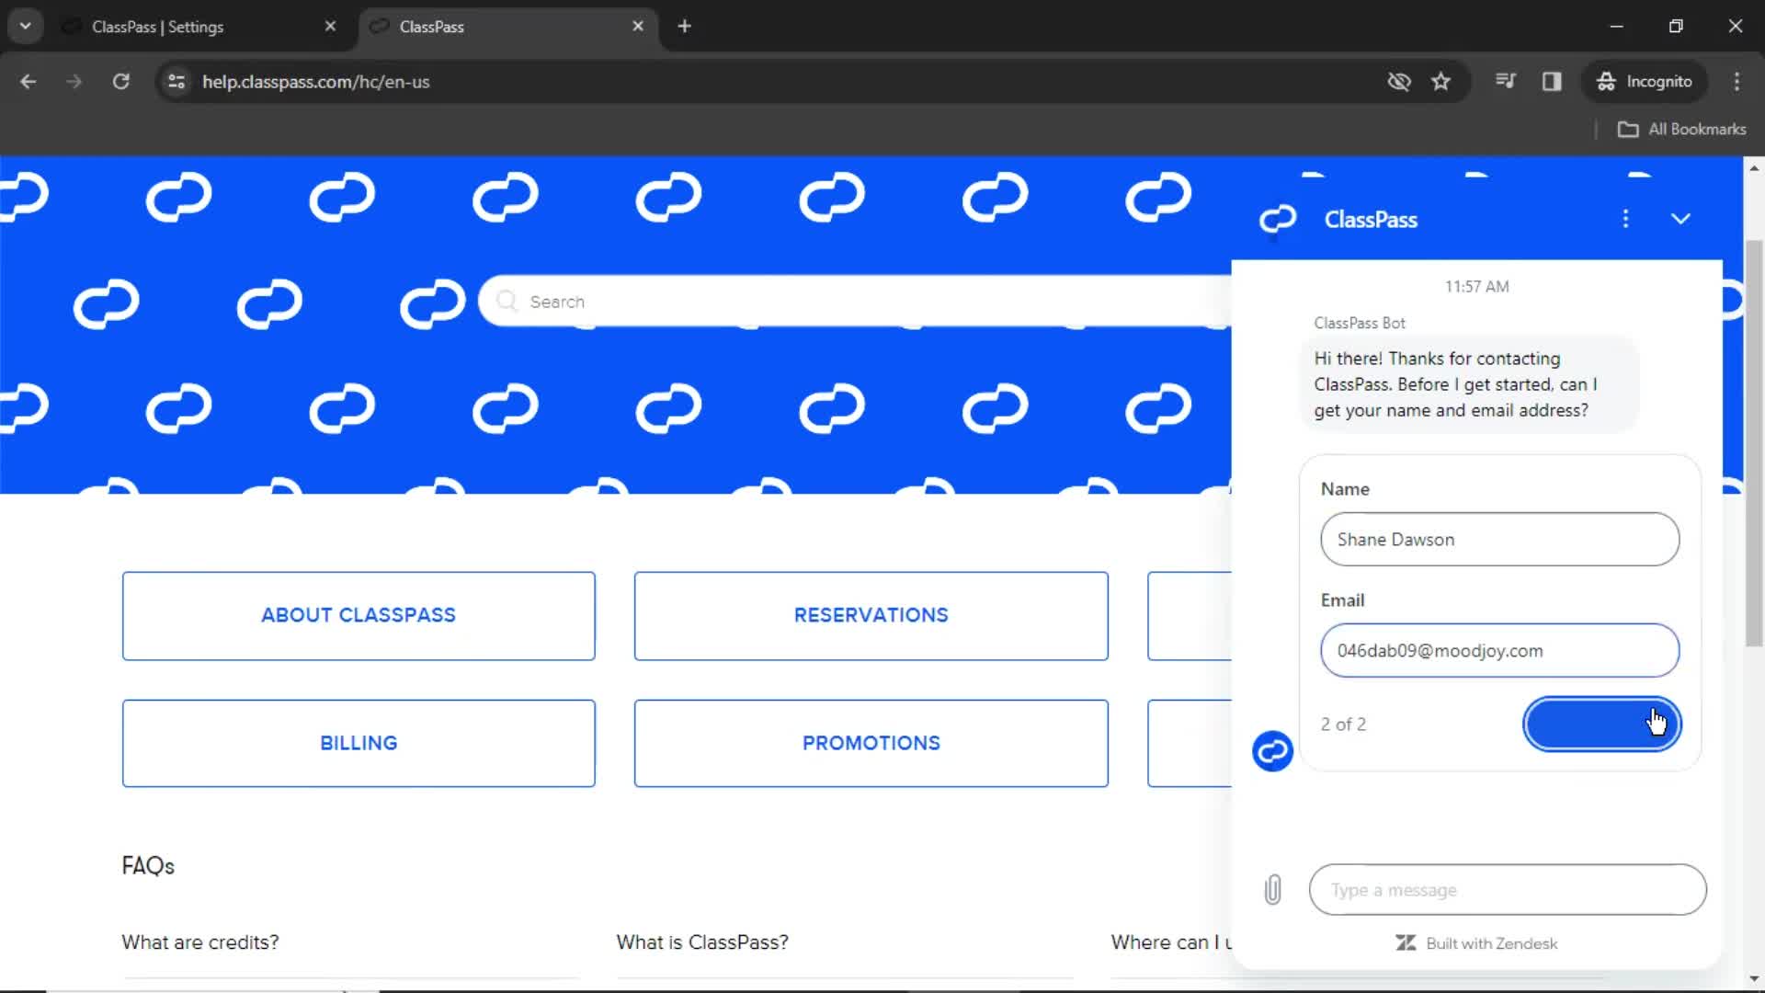The image size is (1765, 993).
Task: Toggle the bookmark star icon on page
Action: tap(1442, 81)
